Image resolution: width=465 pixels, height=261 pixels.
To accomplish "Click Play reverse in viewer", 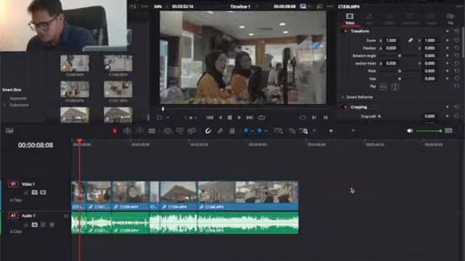I will 220,117.
